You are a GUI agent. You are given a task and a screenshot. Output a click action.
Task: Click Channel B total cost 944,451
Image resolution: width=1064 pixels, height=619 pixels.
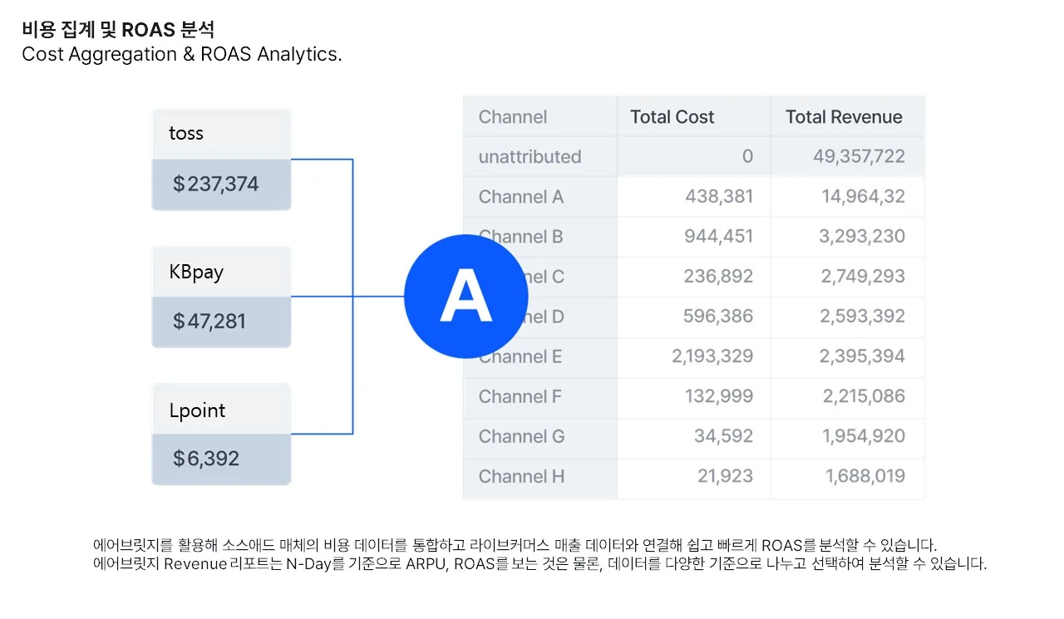tap(718, 237)
